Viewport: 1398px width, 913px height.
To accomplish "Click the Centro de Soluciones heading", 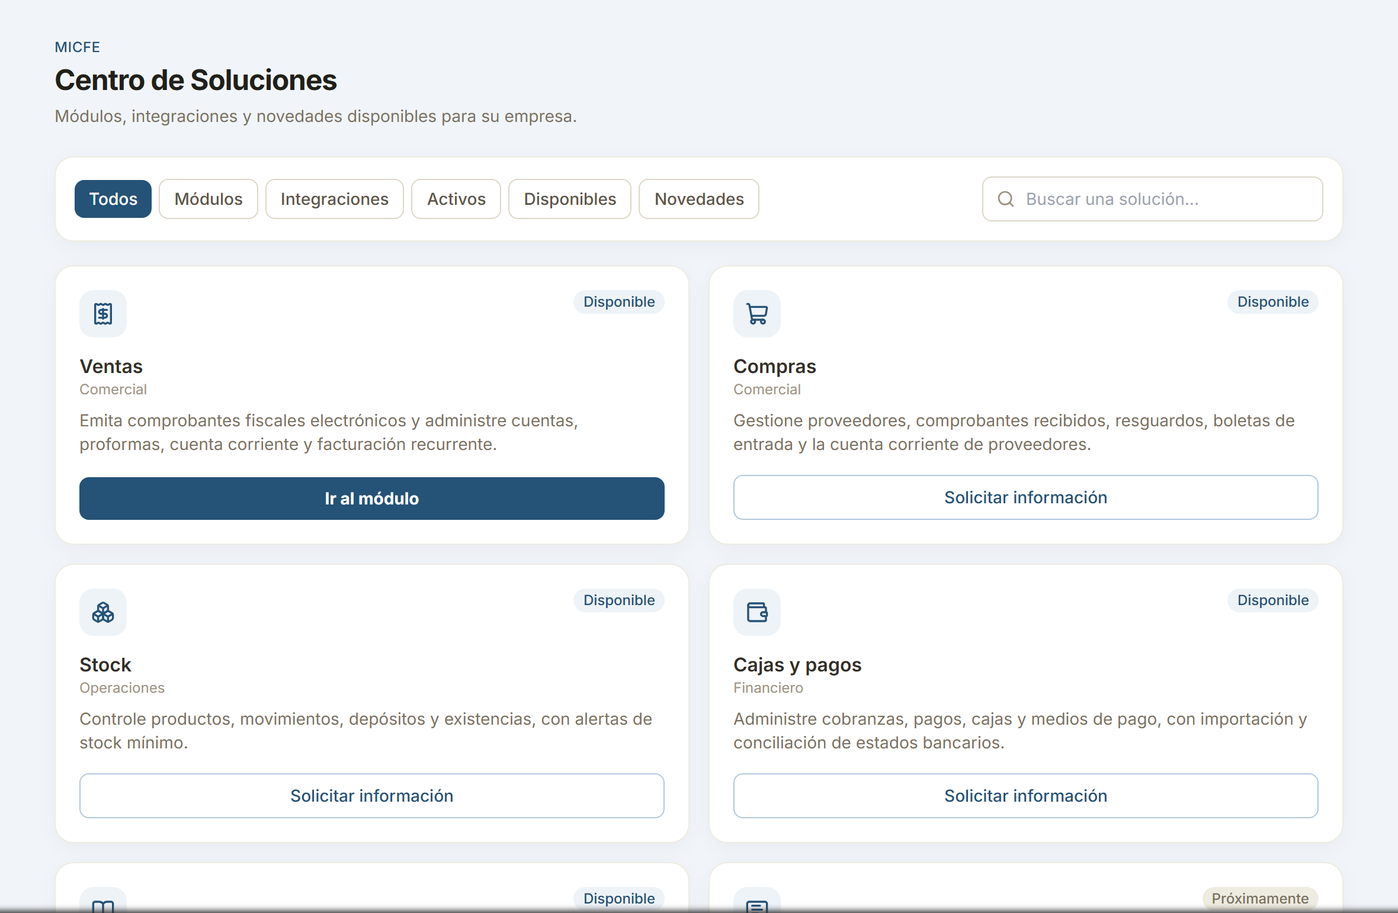I will point(196,81).
